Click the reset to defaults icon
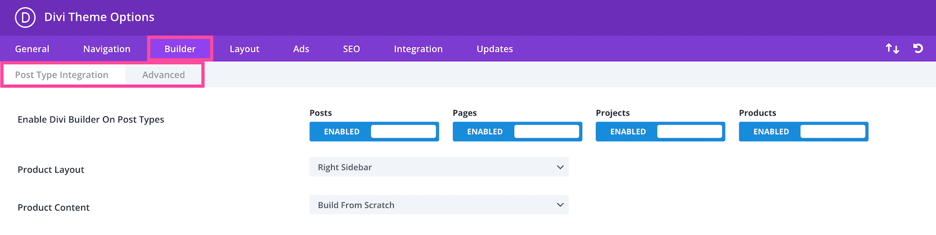This screenshot has width=936, height=235. pyautogui.click(x=918, y=48)
